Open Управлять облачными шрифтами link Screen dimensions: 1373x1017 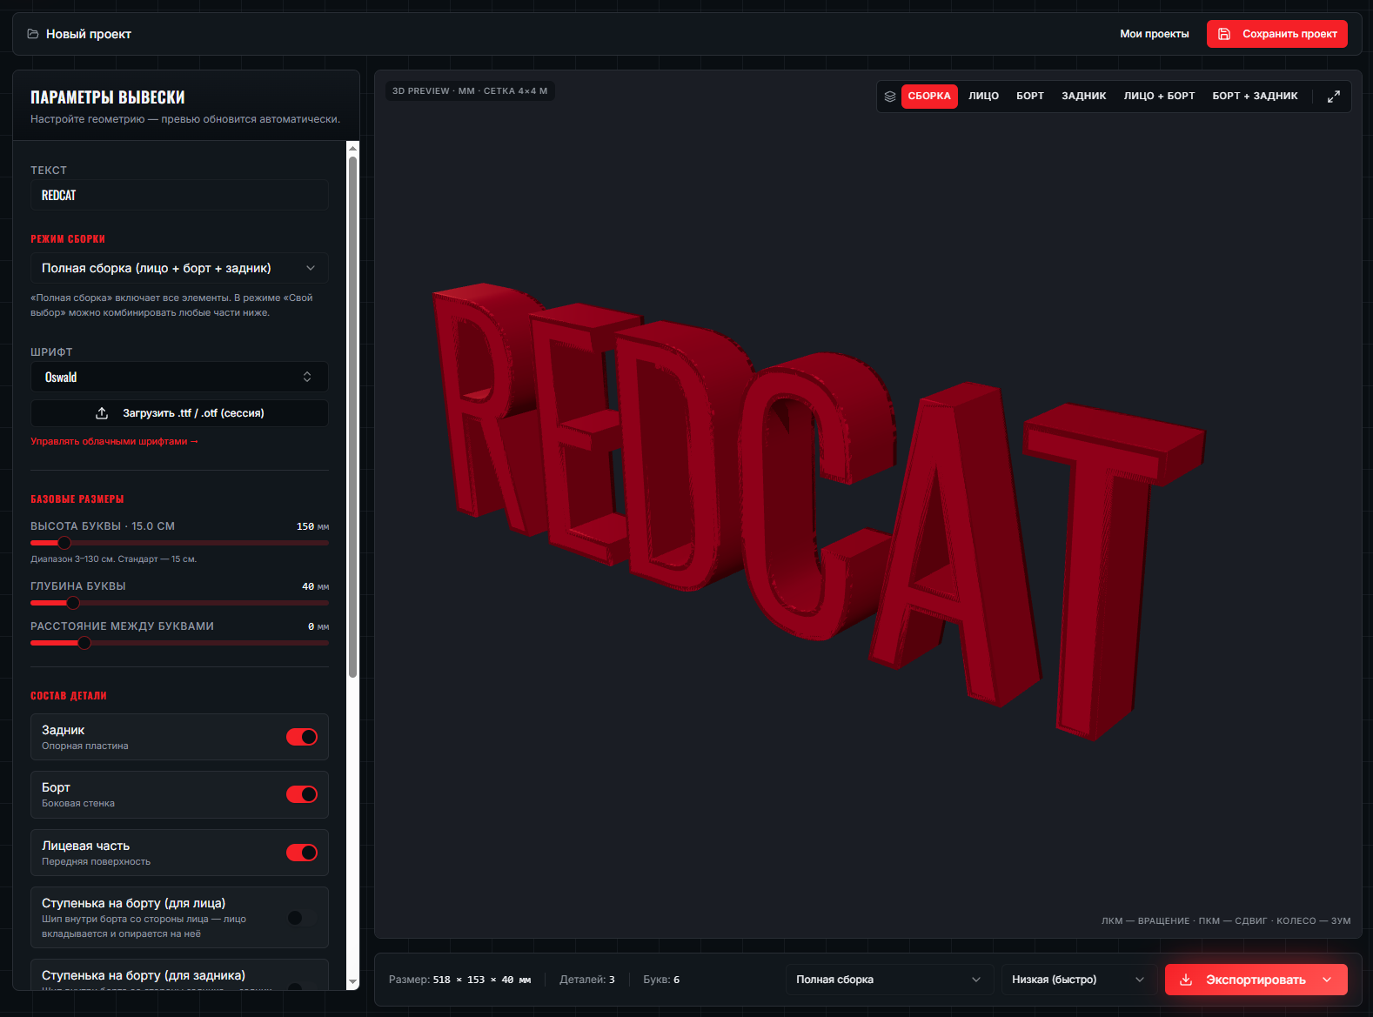coord(114,442)
